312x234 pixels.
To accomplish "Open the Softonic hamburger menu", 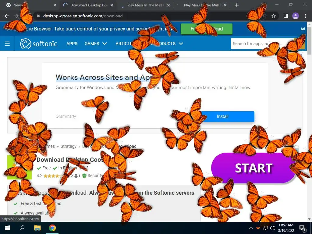I will coord(7,44).
